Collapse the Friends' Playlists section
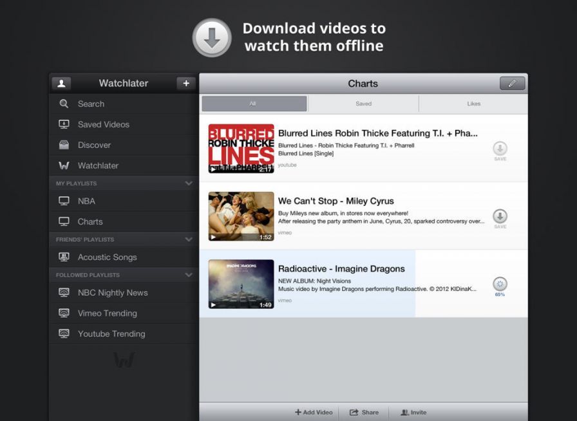The height and width of the screenshot is (421, 577). point(189,239)
